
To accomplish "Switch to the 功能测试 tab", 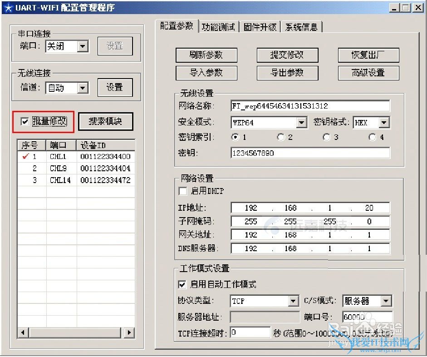I will (x=219, y=27).
